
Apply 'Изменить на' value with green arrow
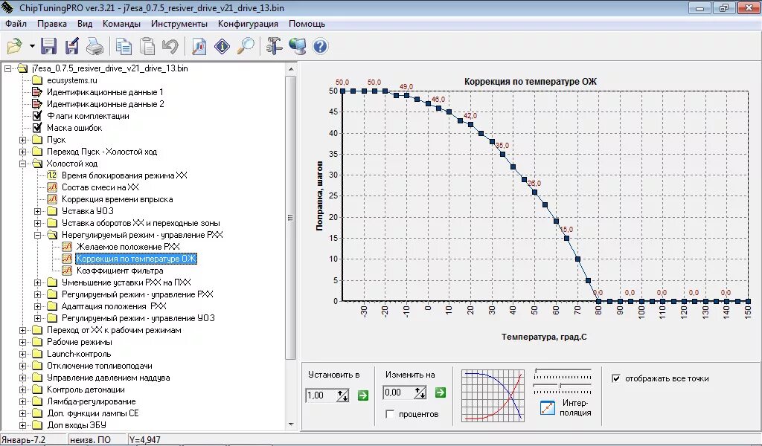point(441,392)
